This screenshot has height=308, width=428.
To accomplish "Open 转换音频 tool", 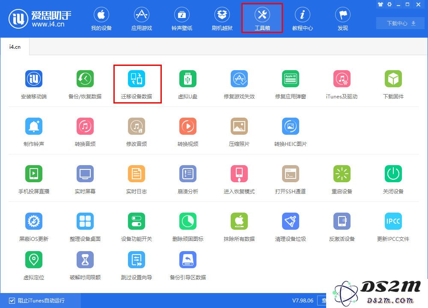I will [85, 126].
